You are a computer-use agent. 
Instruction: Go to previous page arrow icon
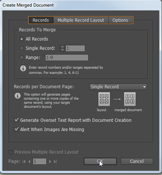pyautogui.click(x=29, y=161)
